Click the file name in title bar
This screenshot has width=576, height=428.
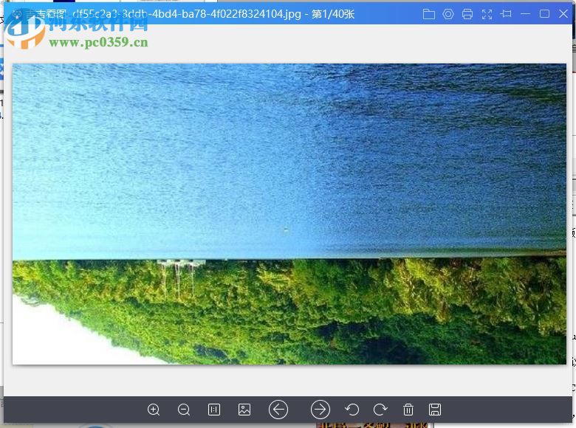(x=187, y=14)
